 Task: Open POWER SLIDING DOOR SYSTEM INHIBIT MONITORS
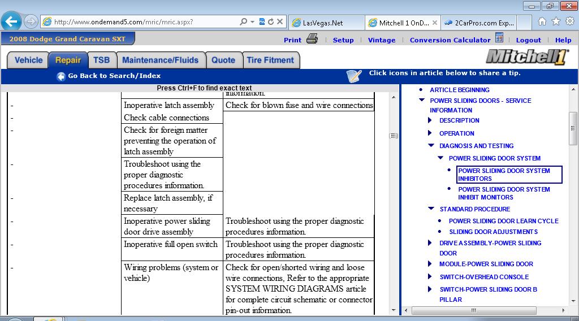pyautogui.click(x=504, y=193)
